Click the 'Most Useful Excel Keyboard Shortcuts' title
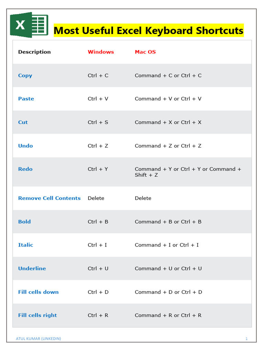This screenshot has height=352, width=264. (148, 31)
